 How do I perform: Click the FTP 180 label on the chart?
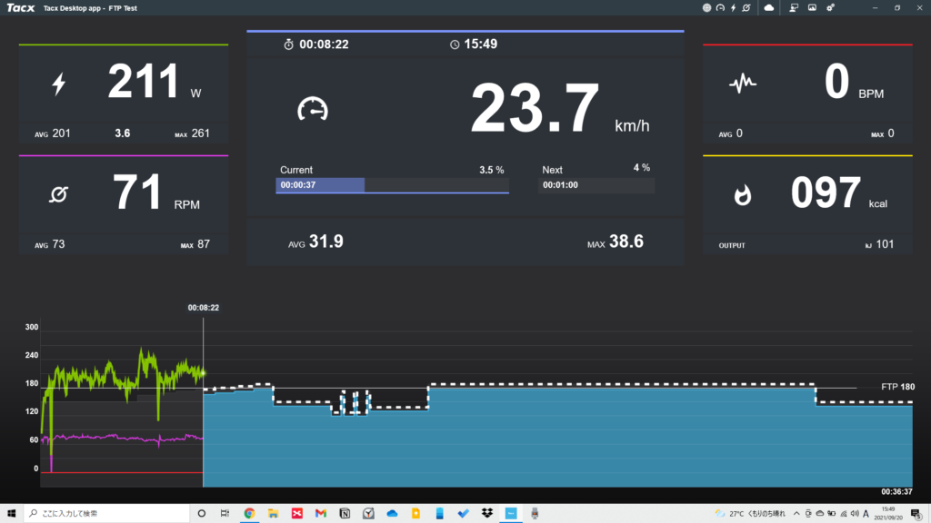pyautogui.click(x=897, y=387)
